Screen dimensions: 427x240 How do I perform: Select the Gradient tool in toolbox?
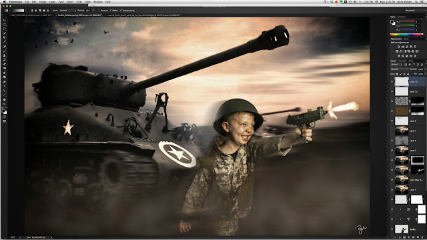pos(4,68)
